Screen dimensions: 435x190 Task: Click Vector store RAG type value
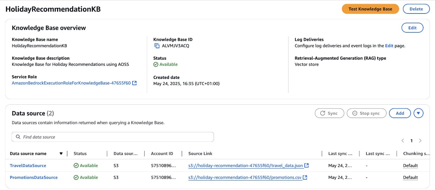306,64
